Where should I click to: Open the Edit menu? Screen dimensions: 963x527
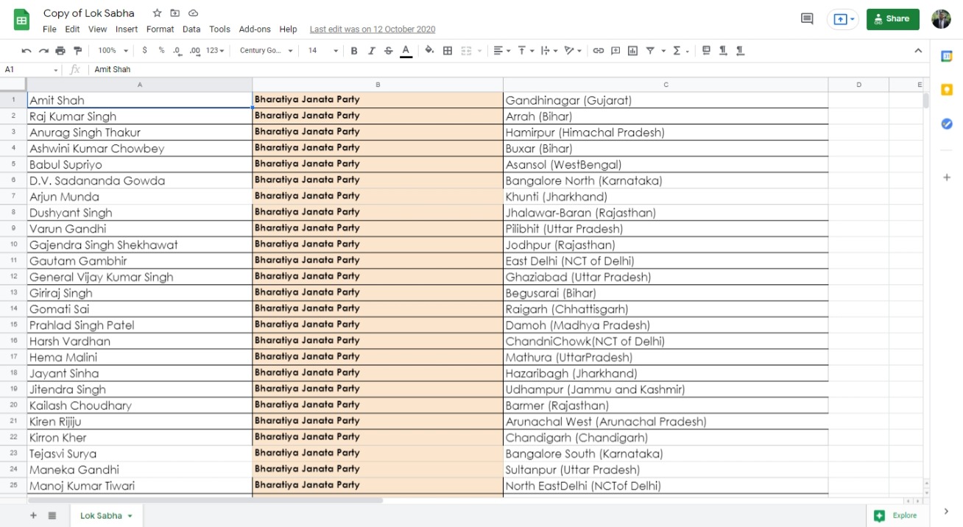(72, 29)
